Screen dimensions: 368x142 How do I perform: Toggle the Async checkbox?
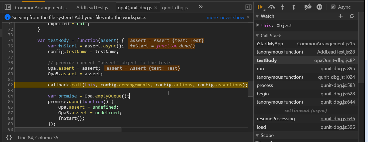coord(333,7)
